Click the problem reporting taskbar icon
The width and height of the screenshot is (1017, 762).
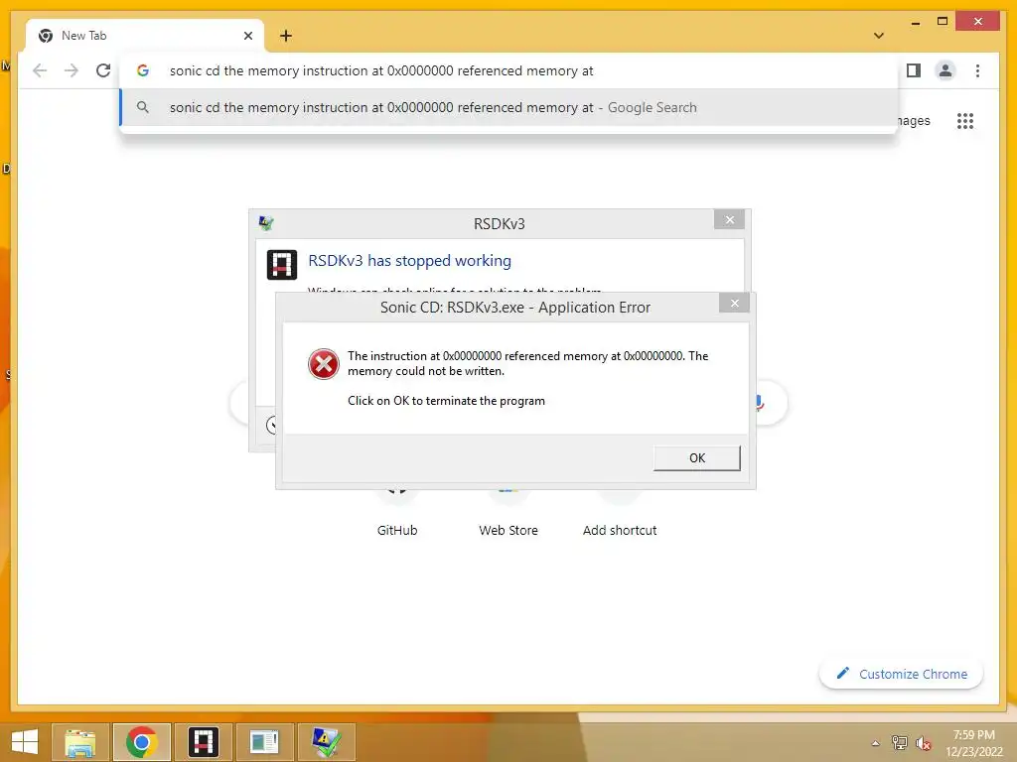click(326, 742)
